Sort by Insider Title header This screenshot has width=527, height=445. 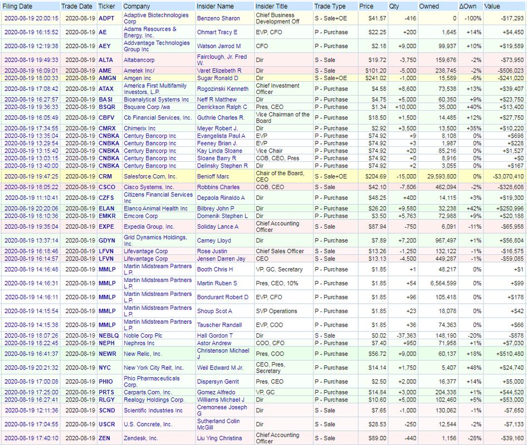click(x=271, y=6)
